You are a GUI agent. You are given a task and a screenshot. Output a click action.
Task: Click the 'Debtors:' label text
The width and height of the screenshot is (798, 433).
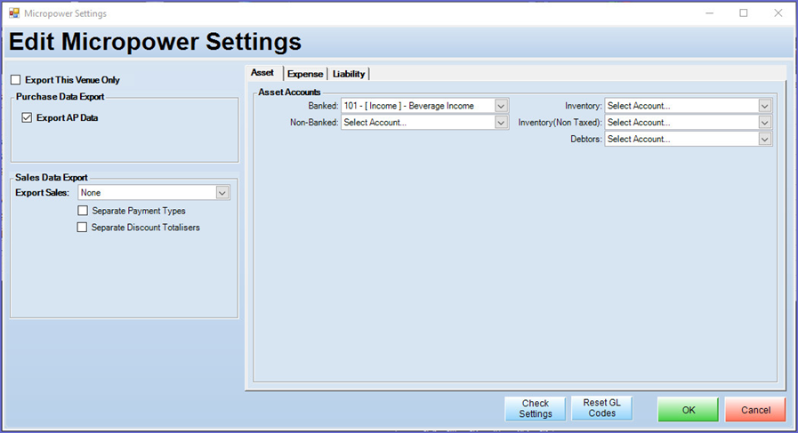point(586,139)
